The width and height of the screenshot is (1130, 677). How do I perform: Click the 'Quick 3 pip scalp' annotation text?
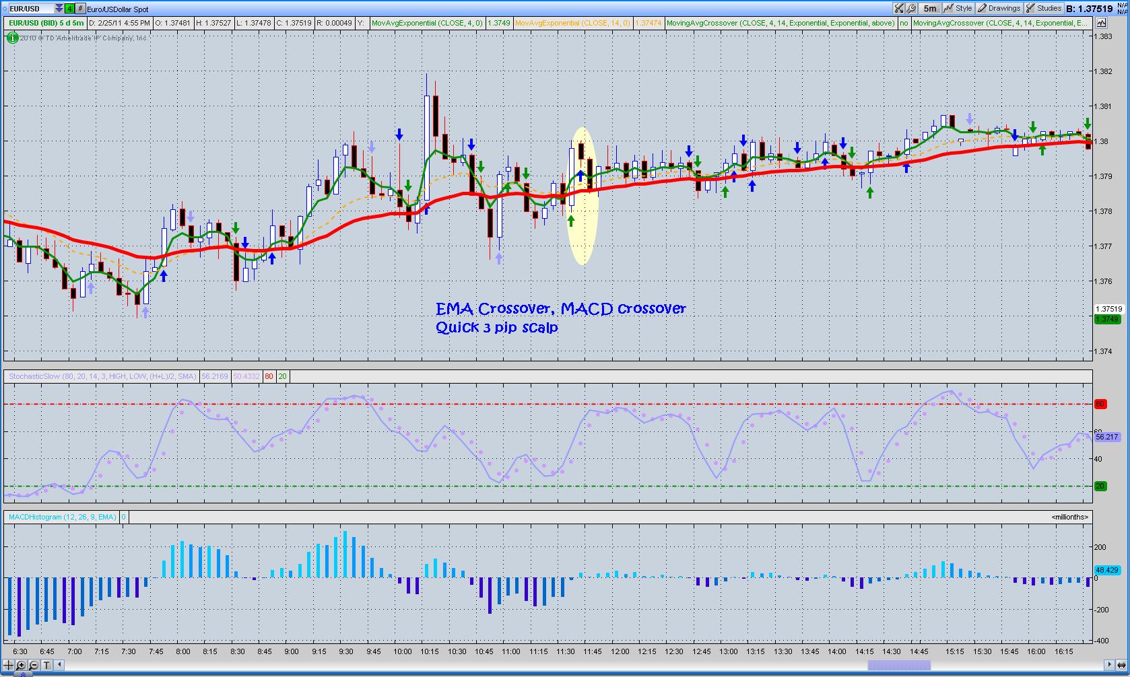pos(497,328)
